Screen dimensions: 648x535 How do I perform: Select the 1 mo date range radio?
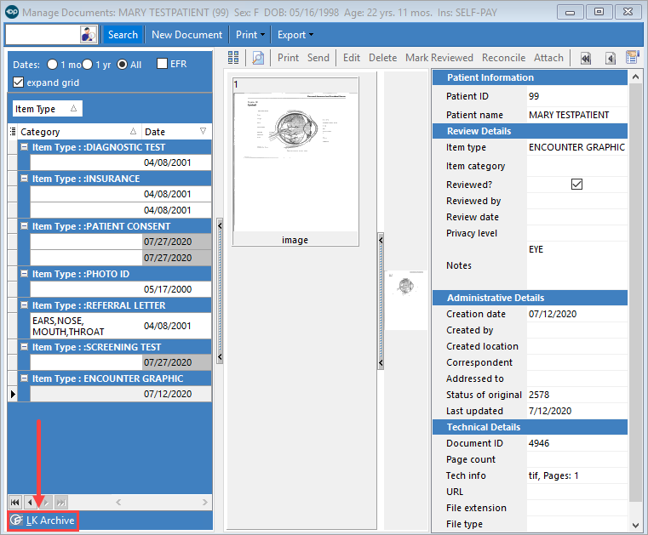pyautogui.click(x=52, y=65)
